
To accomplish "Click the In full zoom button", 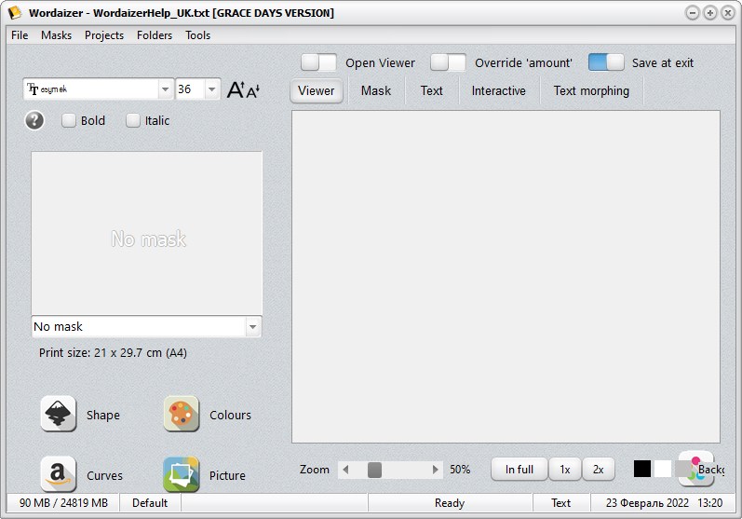I will pyautogui.click(x=519, y=470).
